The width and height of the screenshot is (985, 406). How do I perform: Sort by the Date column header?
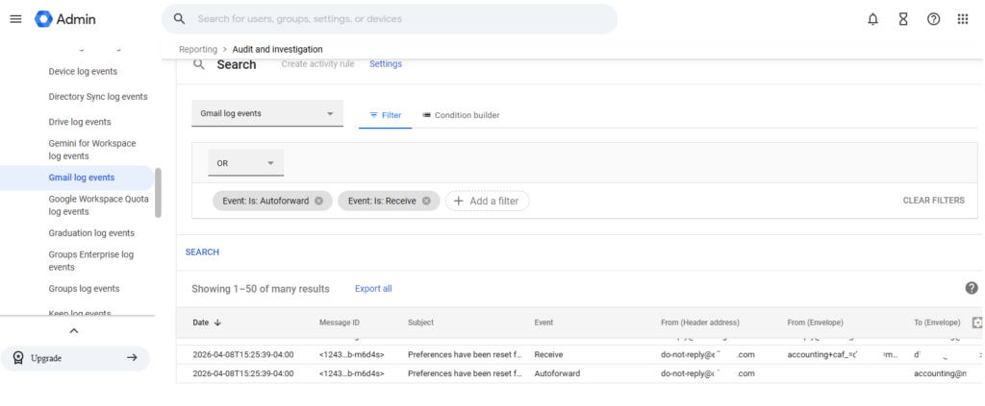207,322
